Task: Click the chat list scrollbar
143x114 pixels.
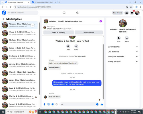Action: point(39,59)
